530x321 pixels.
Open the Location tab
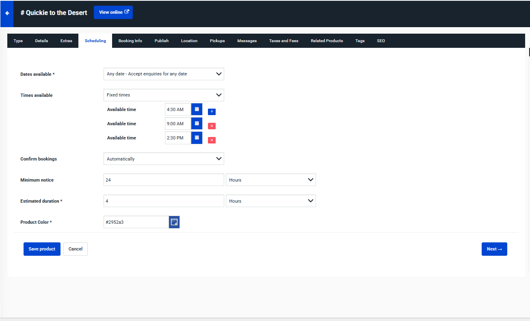tap(189, 41)
